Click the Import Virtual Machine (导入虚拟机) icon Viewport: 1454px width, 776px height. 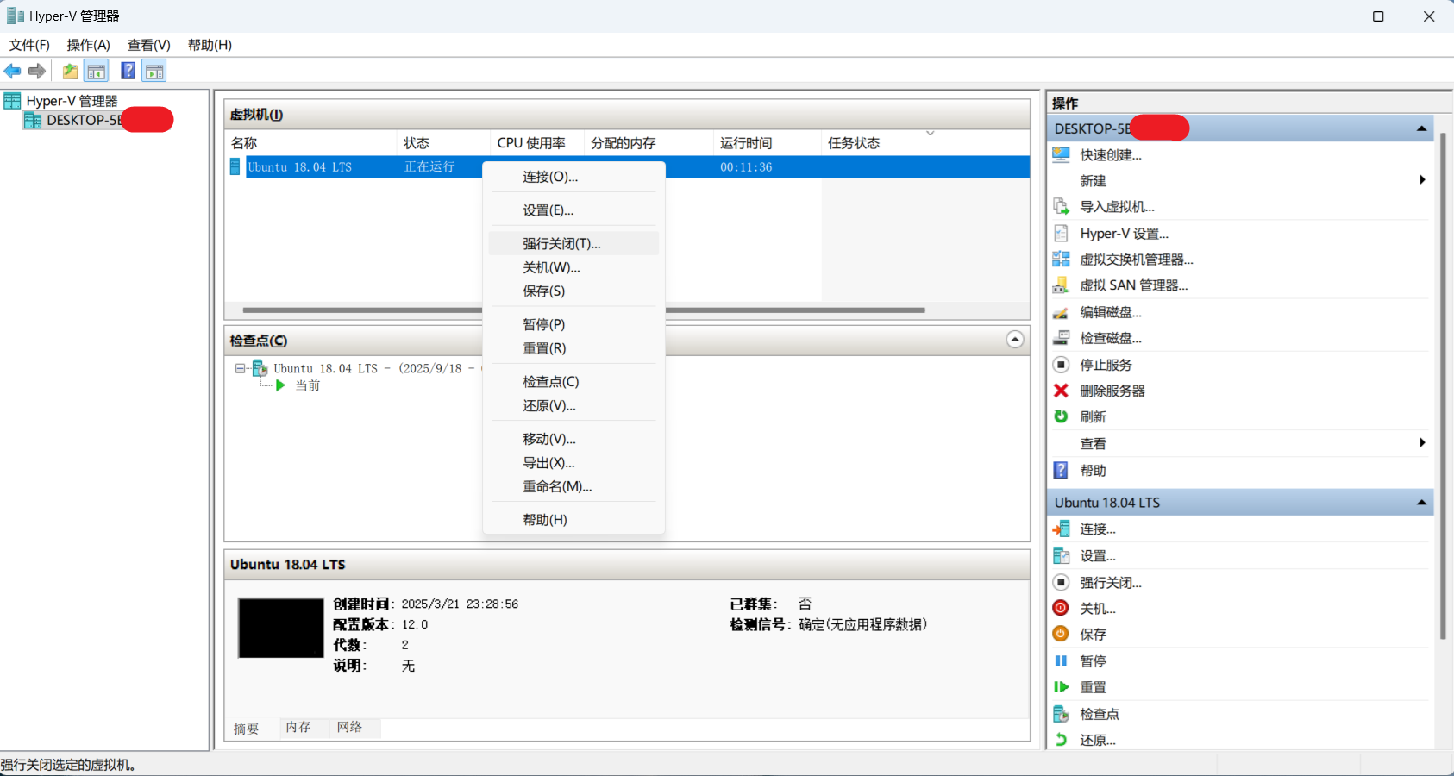tap(1061, 207)
